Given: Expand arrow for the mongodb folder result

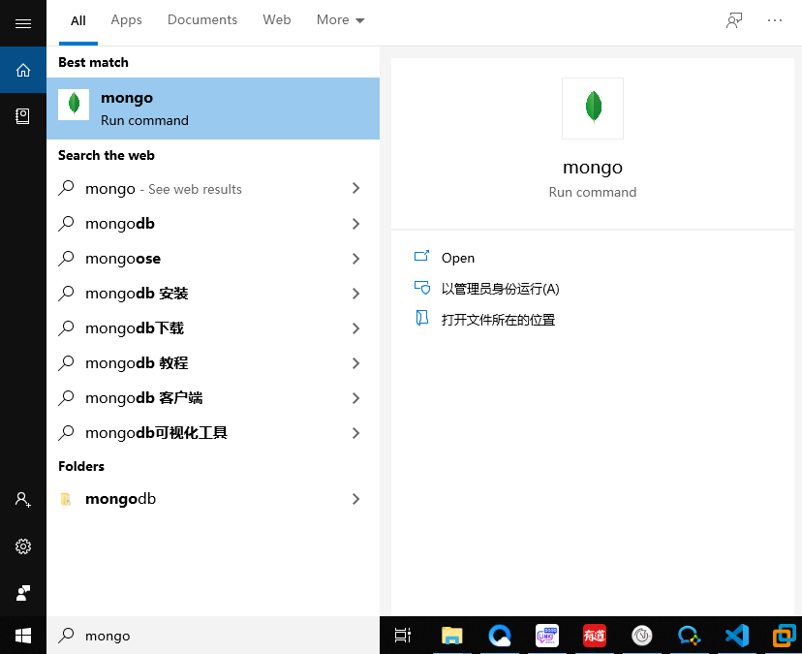Looking at the screenshot, I should (x=356, y=499).
